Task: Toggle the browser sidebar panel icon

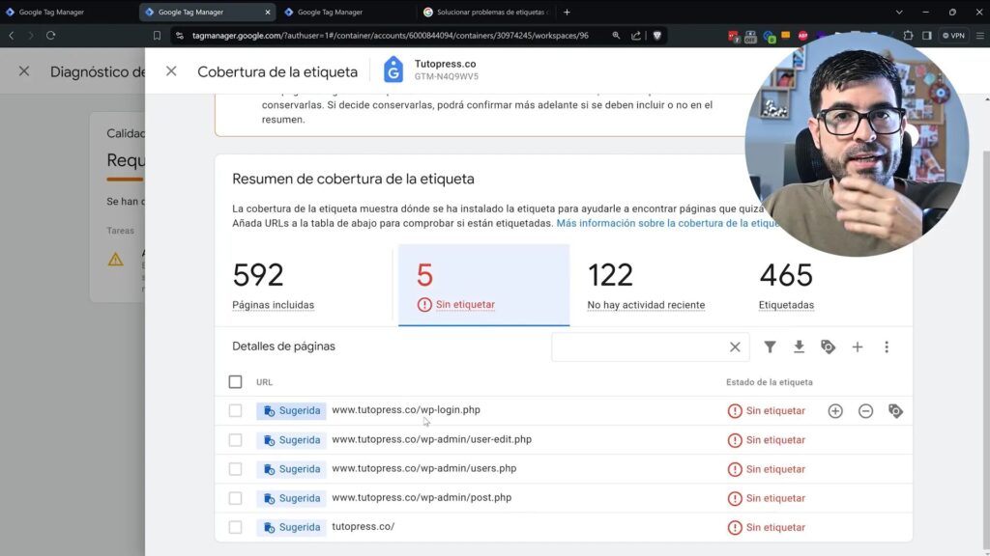Action: (x=927, y=36)
